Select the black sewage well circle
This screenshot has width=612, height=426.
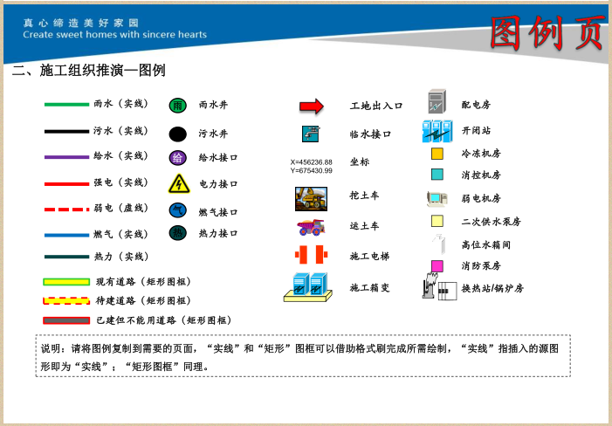click(177, 134)
